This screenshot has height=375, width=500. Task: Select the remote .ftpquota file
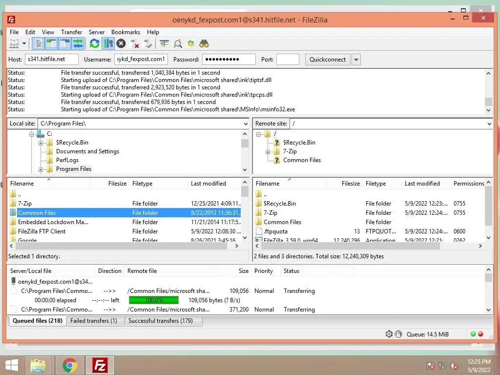coord(370,231)
